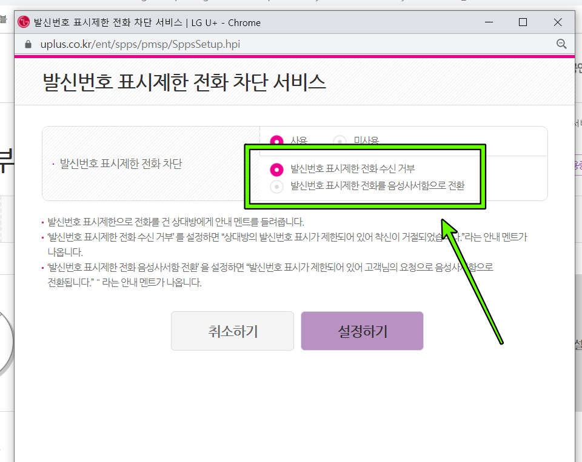
Task: Click the 발신번호 표시제한 전화 차단 row label
Action: [121, 163]
